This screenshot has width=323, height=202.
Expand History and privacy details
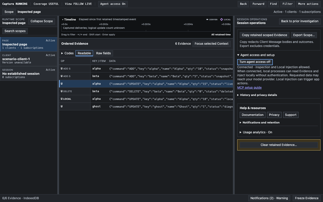pos(257,95)
